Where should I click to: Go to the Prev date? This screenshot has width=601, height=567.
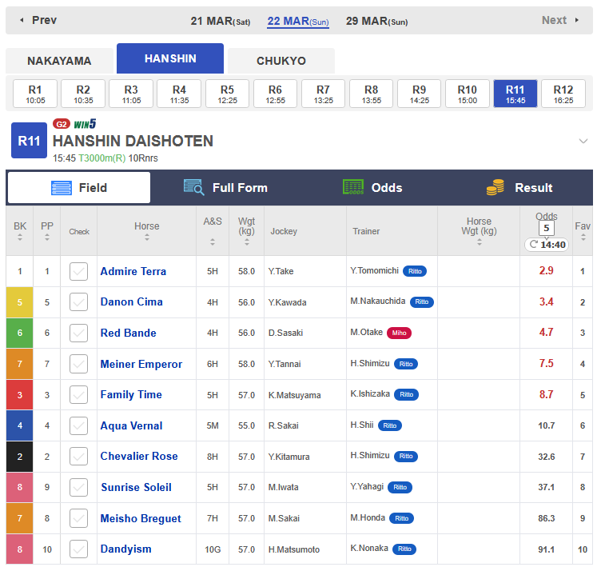coord(38,20)
